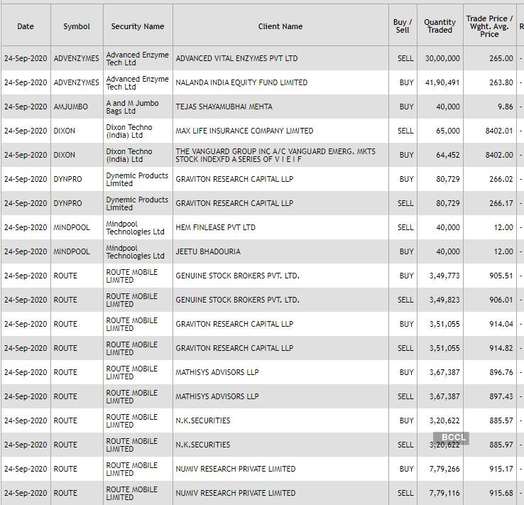The height and width of the screenshot is (505, 524).
Task: Select GENUINE STOCK BROKERS buy row client name
Action: coord(238,276)
